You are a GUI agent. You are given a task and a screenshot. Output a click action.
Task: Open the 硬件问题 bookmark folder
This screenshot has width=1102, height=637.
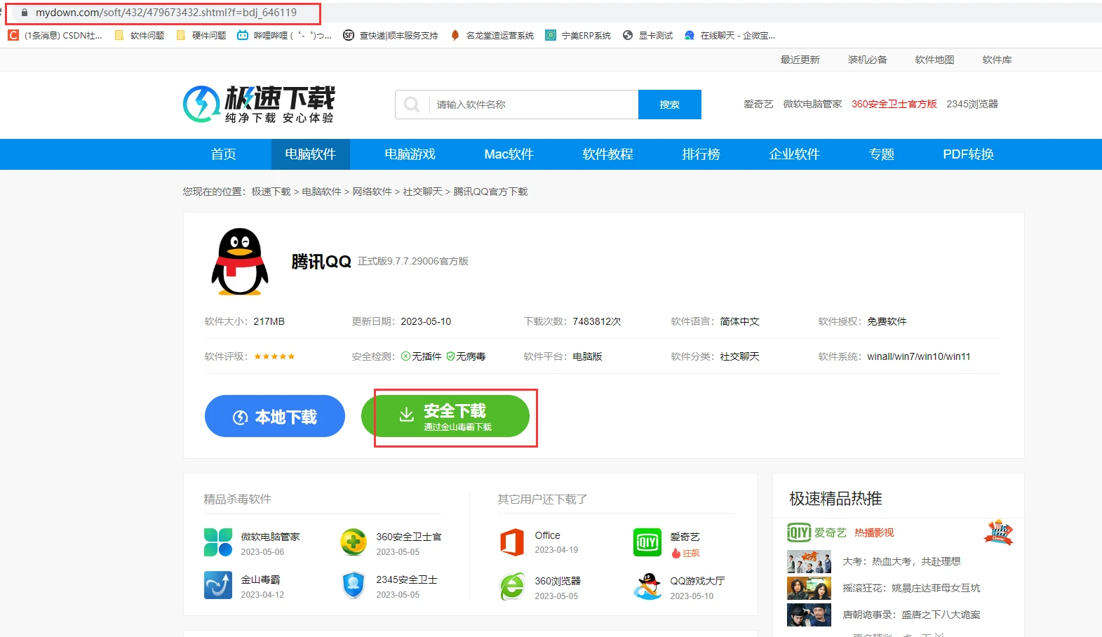point(201,35)
